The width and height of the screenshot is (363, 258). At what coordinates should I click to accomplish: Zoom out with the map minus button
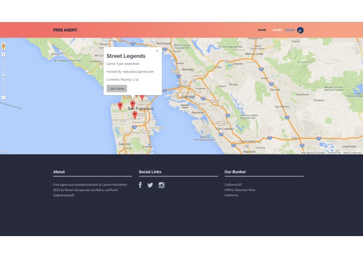(4, 98)
